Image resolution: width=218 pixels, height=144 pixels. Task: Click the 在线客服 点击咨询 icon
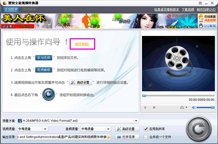[x=207, y=18]
